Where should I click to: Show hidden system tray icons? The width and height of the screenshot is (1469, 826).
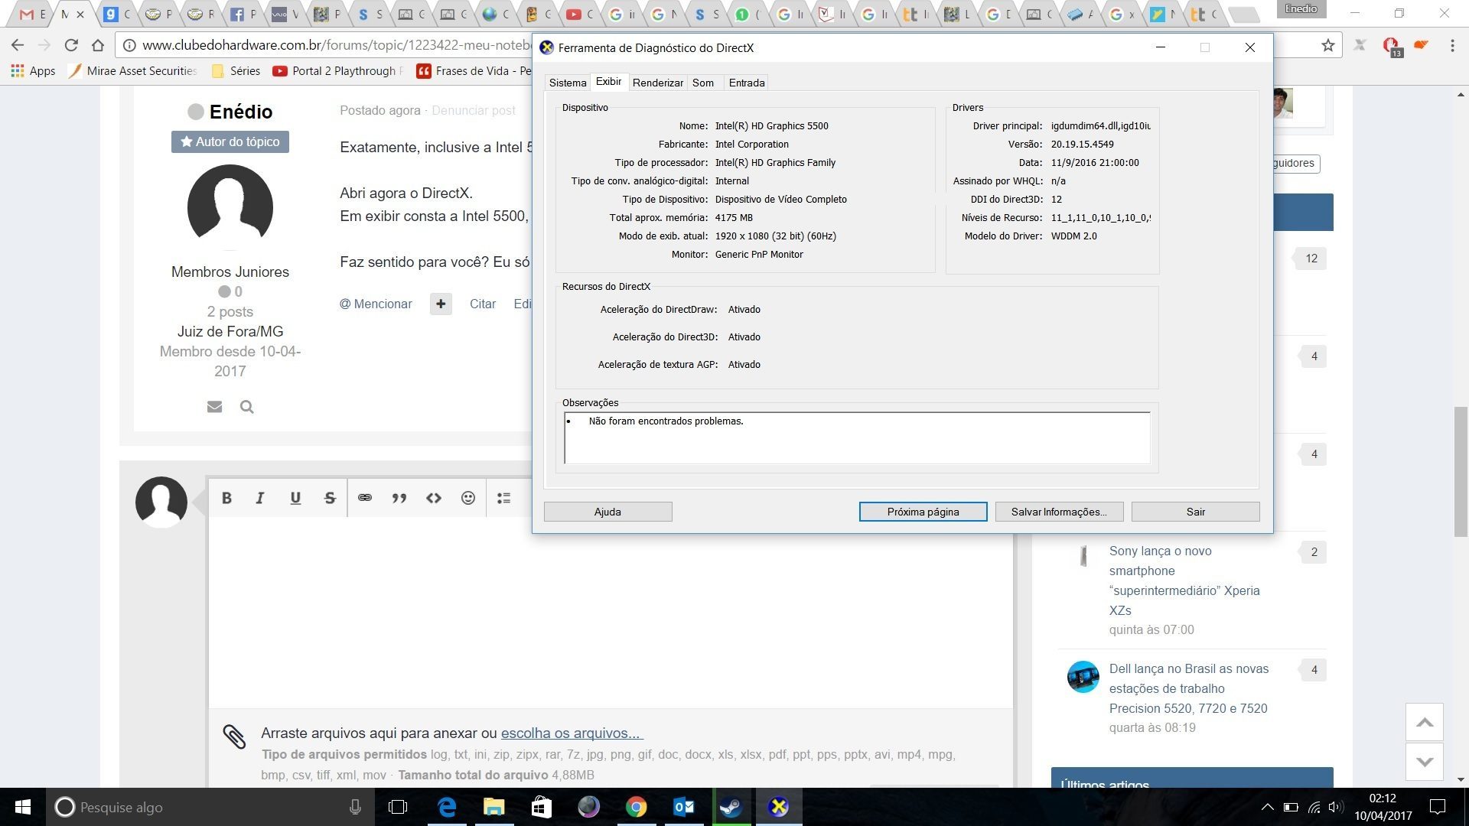(x=1267, y=807)
